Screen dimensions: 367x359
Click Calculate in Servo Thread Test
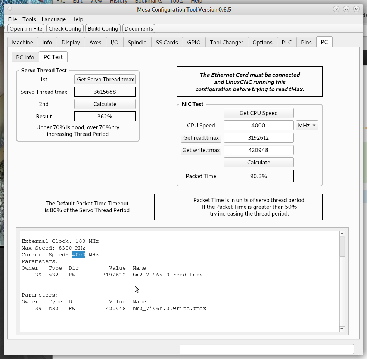coord(105,104)
